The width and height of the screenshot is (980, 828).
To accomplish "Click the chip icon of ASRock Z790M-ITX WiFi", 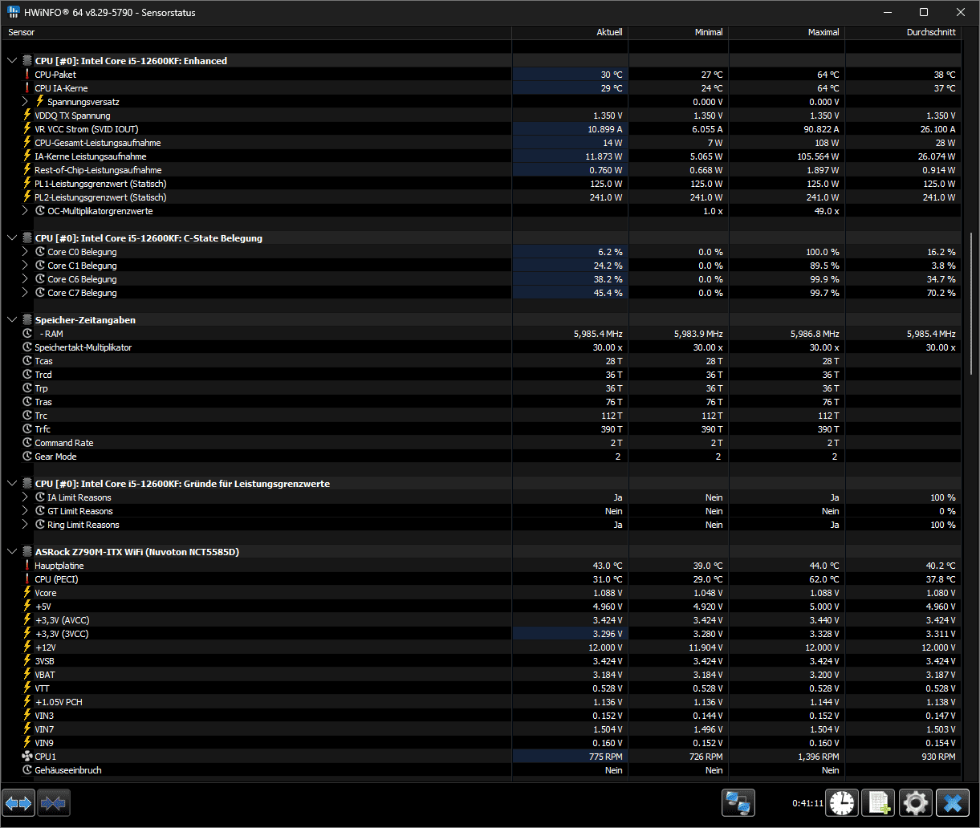I will [x=26, y=552].
